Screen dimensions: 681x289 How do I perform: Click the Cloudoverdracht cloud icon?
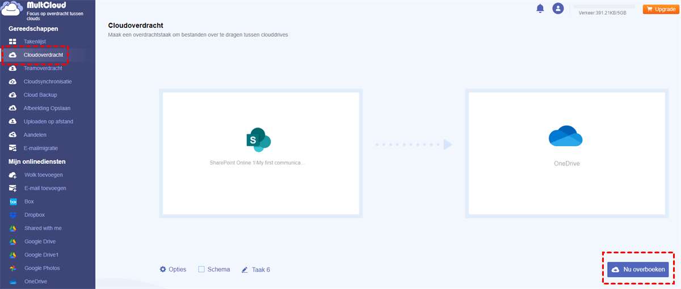(x=12, y=55)
